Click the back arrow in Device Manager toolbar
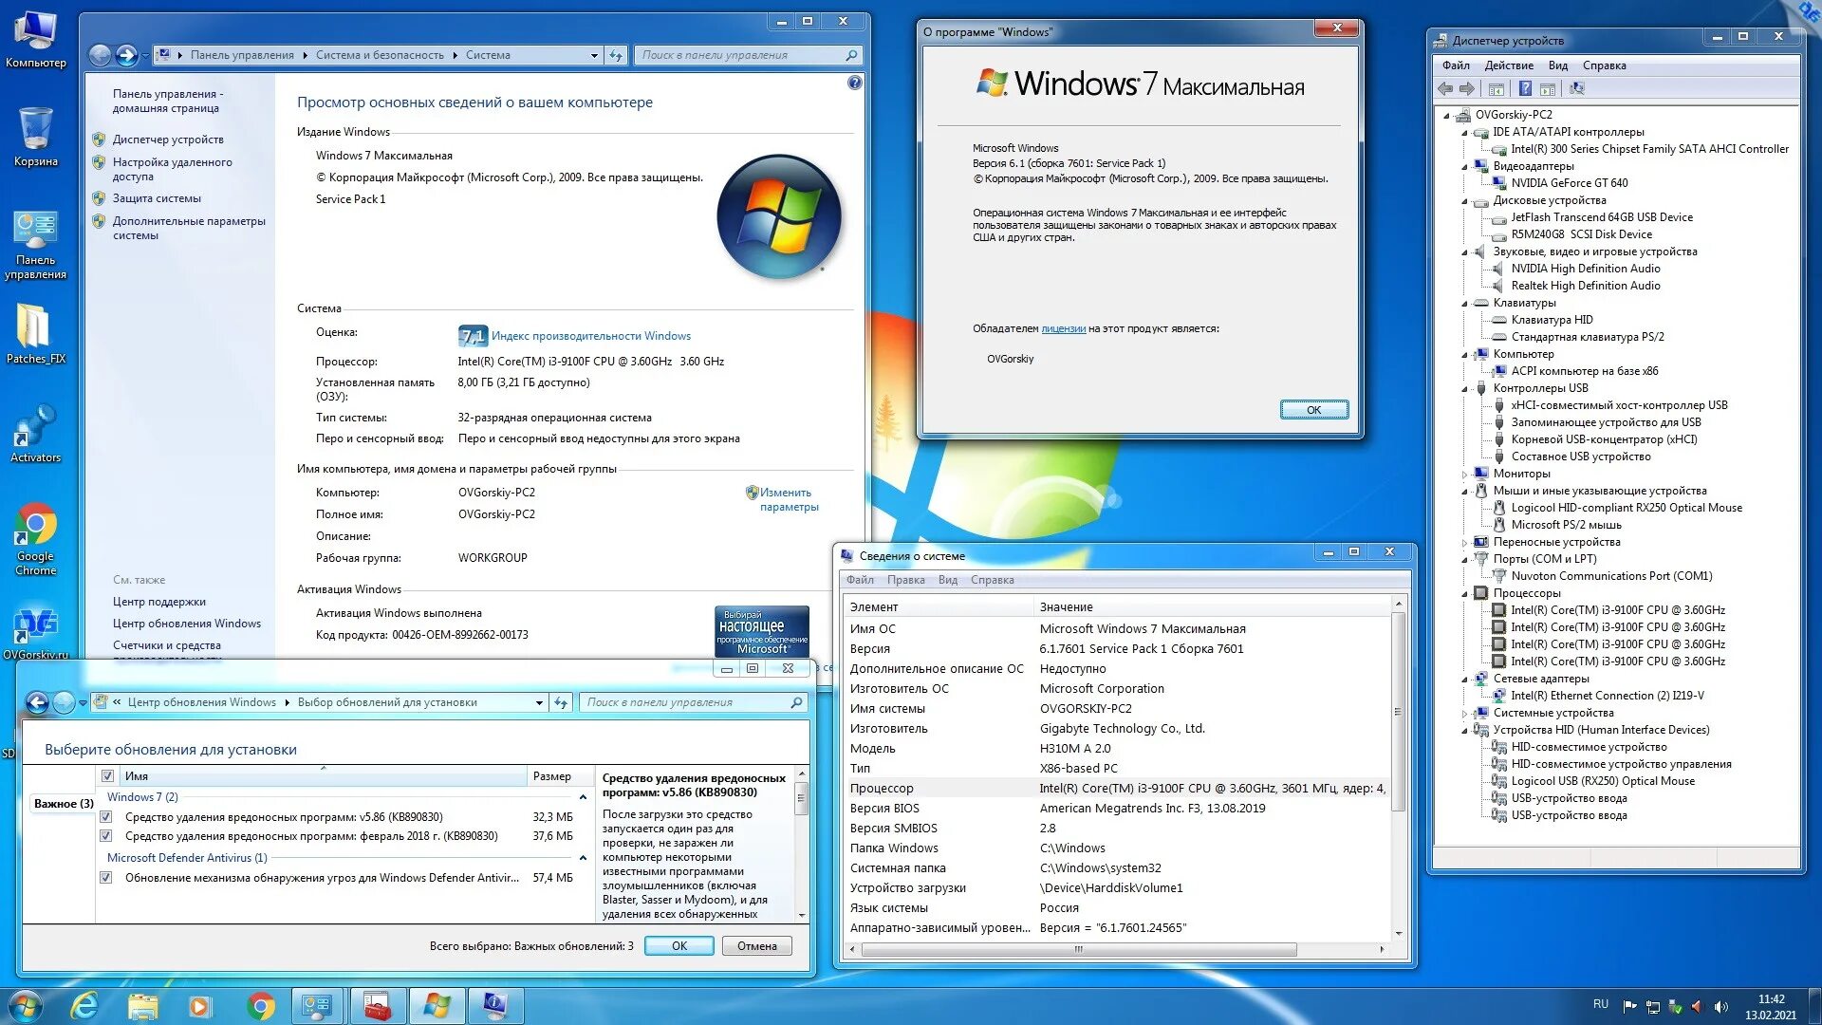1822x1025 pixels. click(x=1445, y=89)
